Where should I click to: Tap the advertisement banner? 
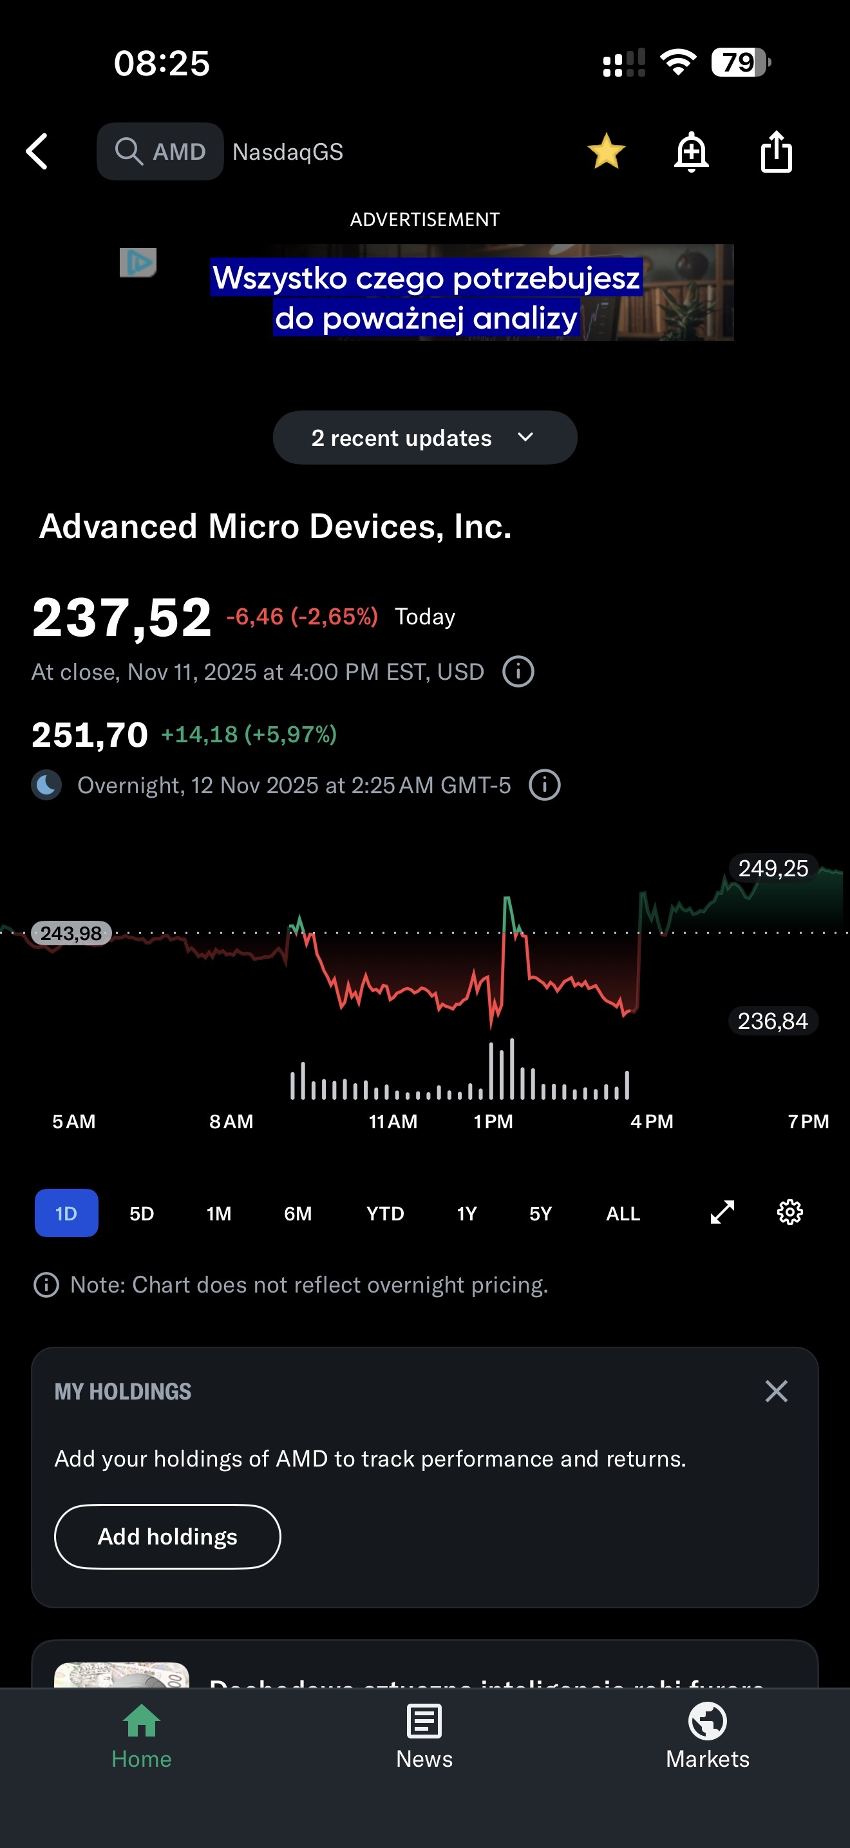click(x=426, y=293)
